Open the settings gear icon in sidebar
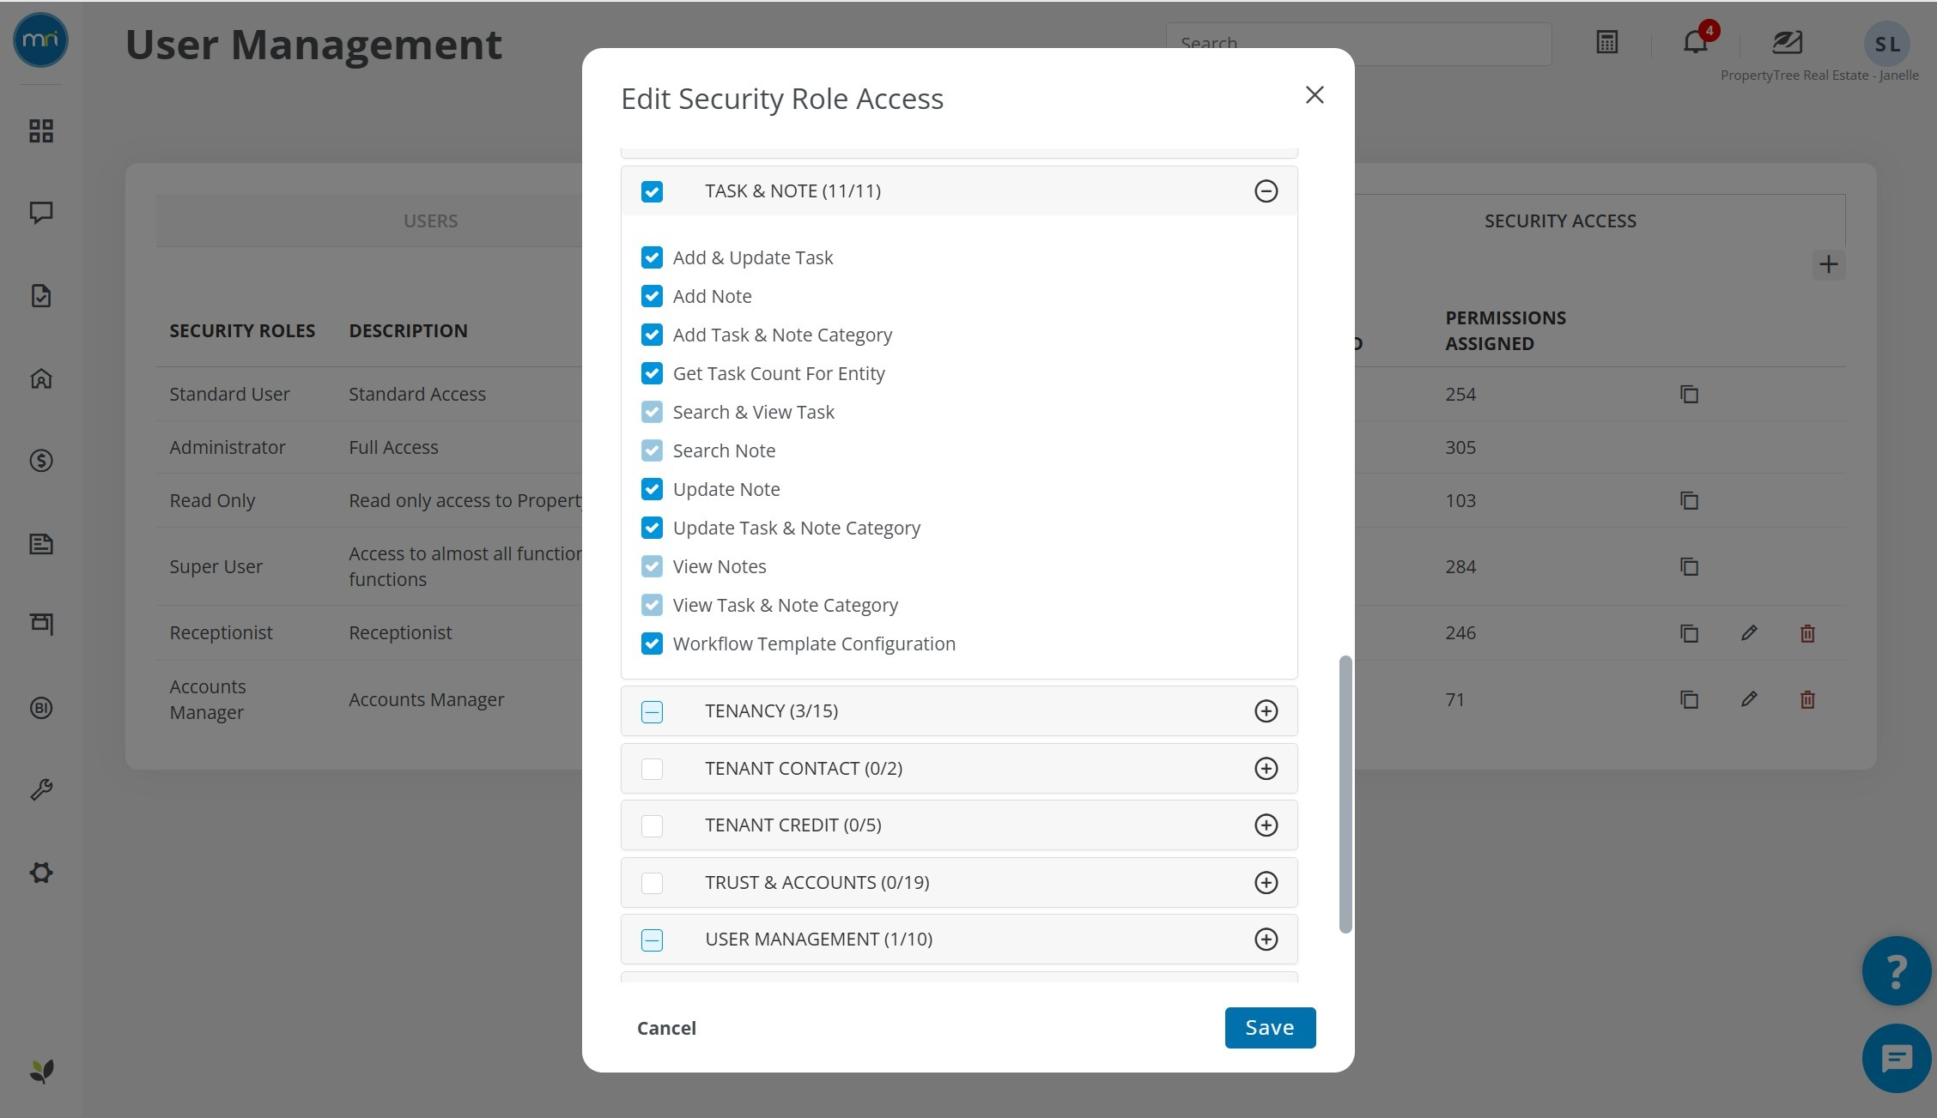 tap(40, 873)
